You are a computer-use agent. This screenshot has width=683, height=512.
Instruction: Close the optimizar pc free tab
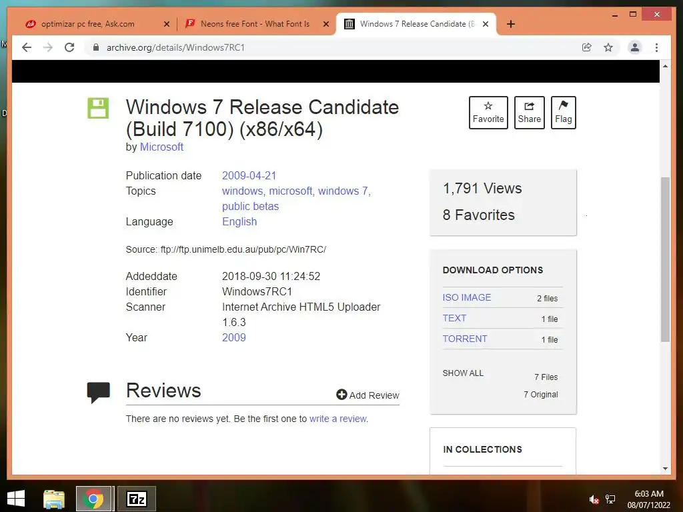[166, 24]
